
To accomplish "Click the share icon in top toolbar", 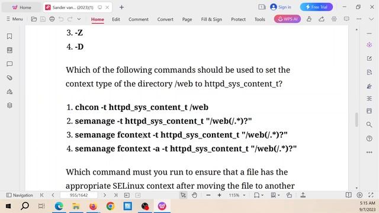I will pos(321,19).
